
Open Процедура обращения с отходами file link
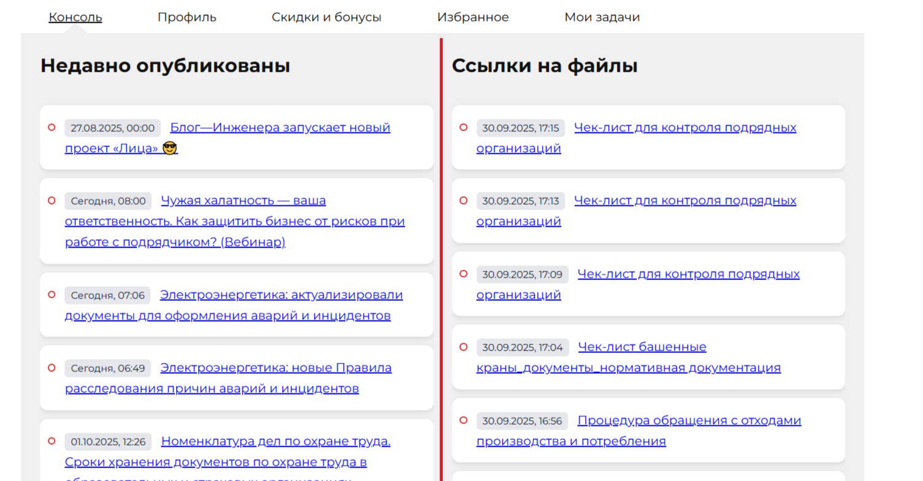click(x=689, y=420)
